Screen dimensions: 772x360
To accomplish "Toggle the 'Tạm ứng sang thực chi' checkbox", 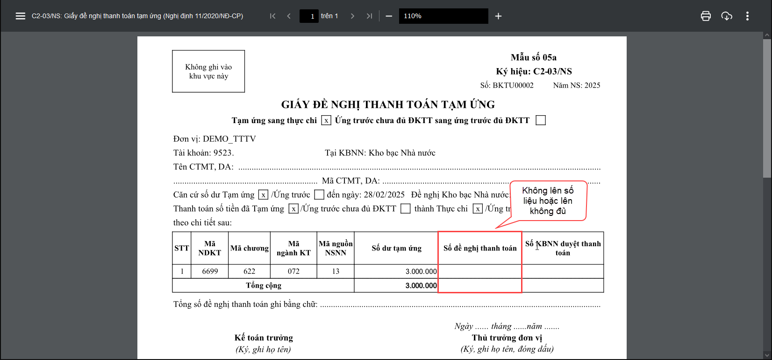I will (x=327, y=120).
